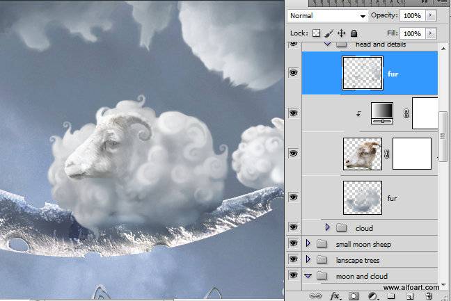
Task: Collapse the moon and cloud group
Action: [x=308, y=276]
